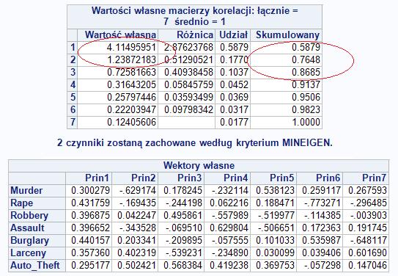Select the Prin1 column header

97,178
